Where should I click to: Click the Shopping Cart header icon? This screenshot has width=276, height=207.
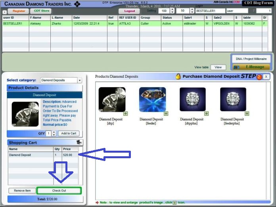click(79, 142)
